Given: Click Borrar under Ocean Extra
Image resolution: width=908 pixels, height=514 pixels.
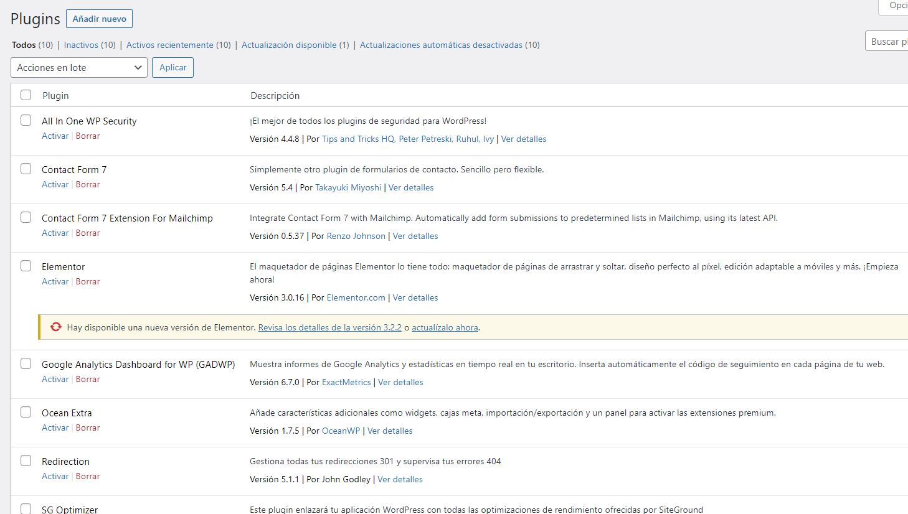Looking at the screenshot, I should (x=88, y=428).
